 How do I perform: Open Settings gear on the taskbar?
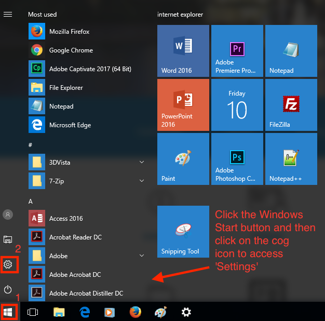pos(186,312)
